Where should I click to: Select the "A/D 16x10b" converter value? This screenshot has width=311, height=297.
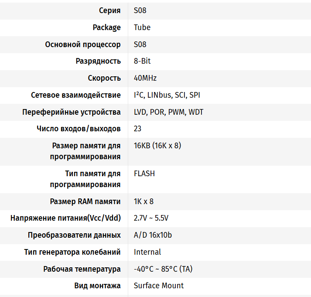[x=153, y=235]
